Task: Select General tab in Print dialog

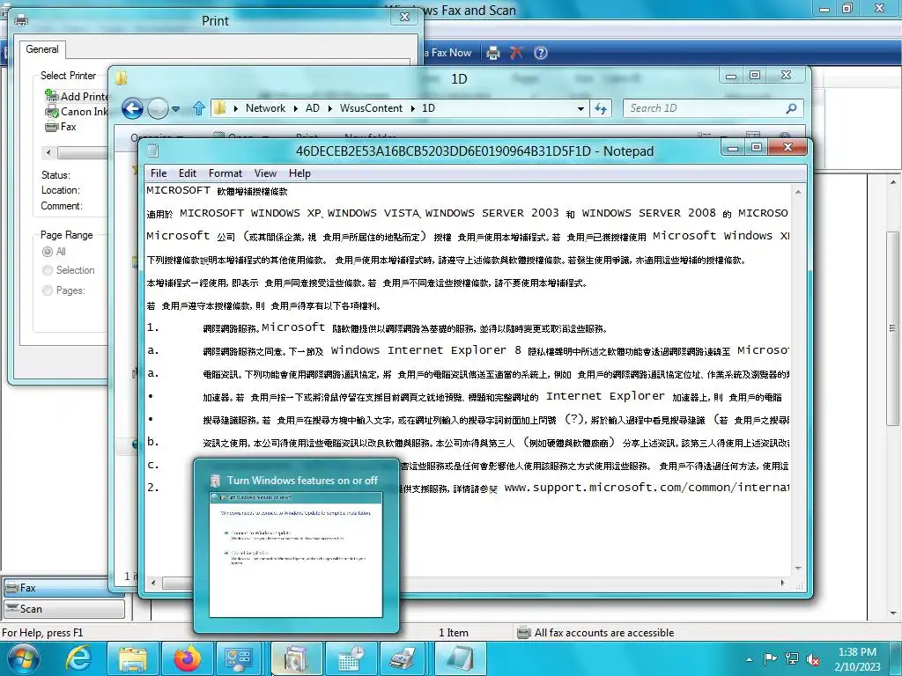Action: [x=42, y=49]
